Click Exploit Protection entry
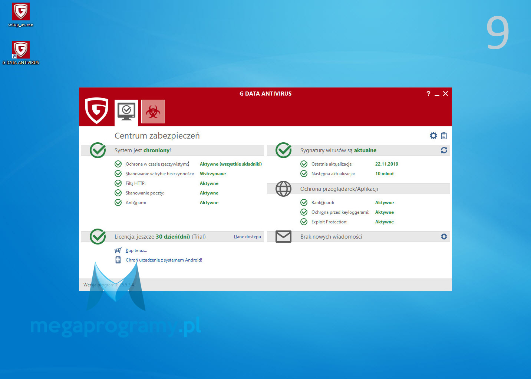The image size is (531, 379). (x=329, y=222)
